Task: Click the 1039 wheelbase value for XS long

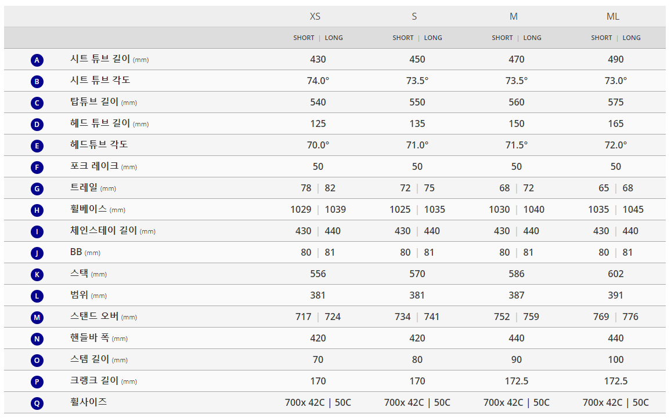Action: coord(335,209)
